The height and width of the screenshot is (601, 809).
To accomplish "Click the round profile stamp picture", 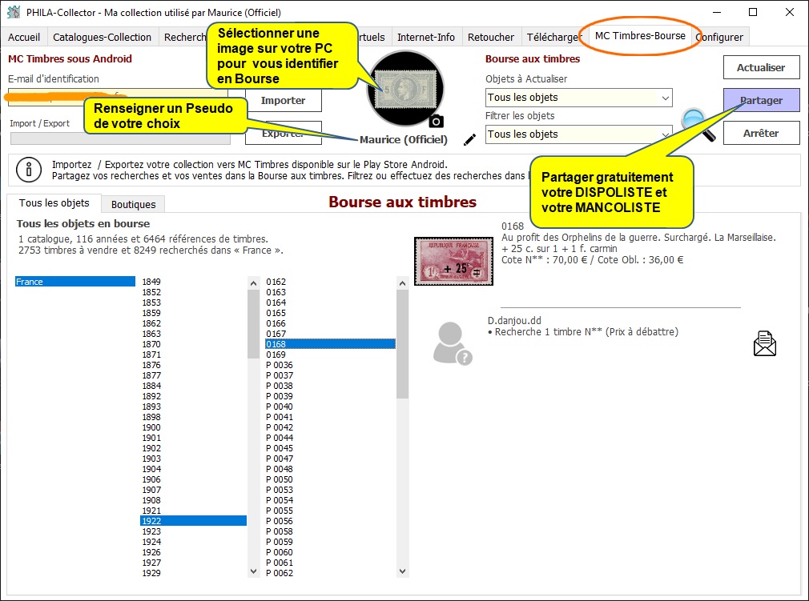I will 405,88.
